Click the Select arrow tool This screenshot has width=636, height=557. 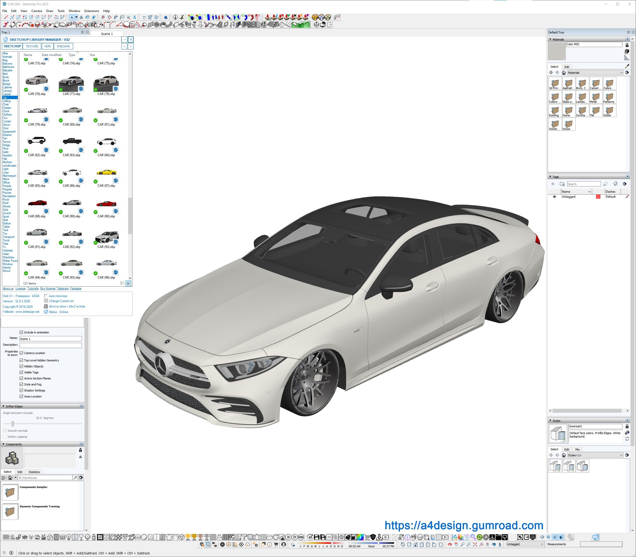(72, 18)
